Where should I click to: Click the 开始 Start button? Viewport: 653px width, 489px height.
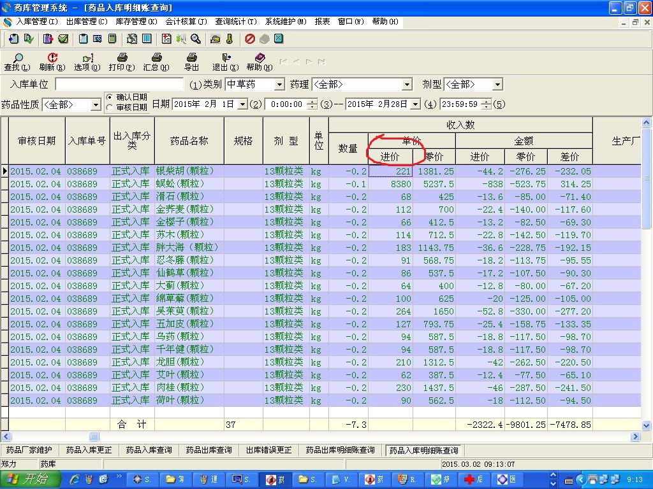pos(30,479)
